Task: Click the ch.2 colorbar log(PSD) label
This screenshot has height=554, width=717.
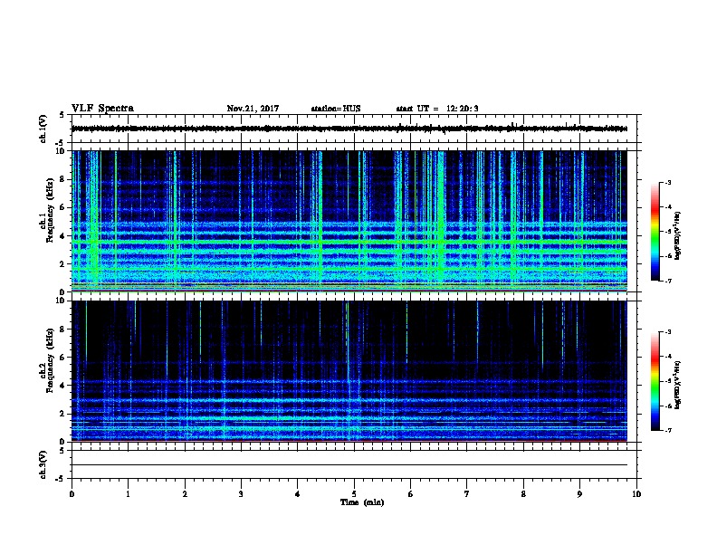Action: [x=677, y=386]
